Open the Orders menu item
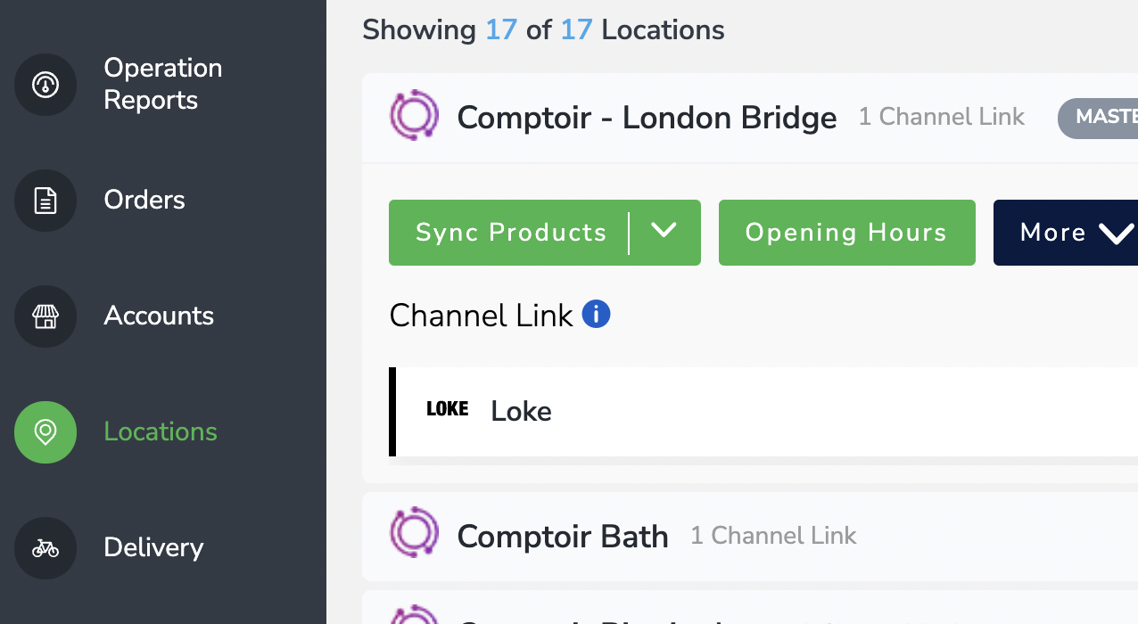Viewport: 1138px width, 624px height. (x=144, y=200)
